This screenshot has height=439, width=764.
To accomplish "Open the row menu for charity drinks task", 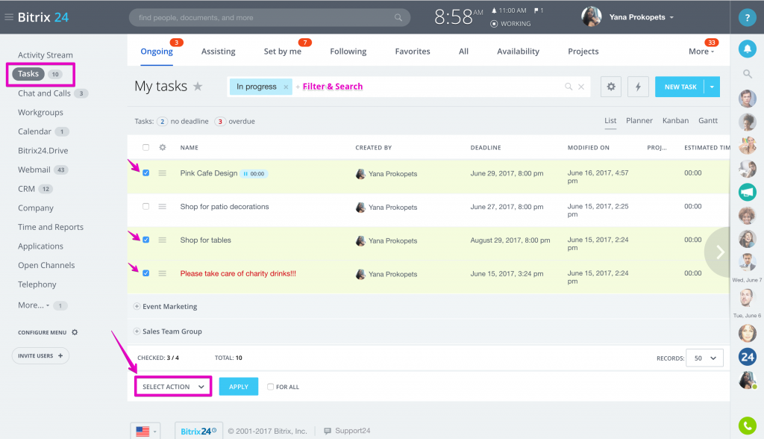I will tap(162, 274).
